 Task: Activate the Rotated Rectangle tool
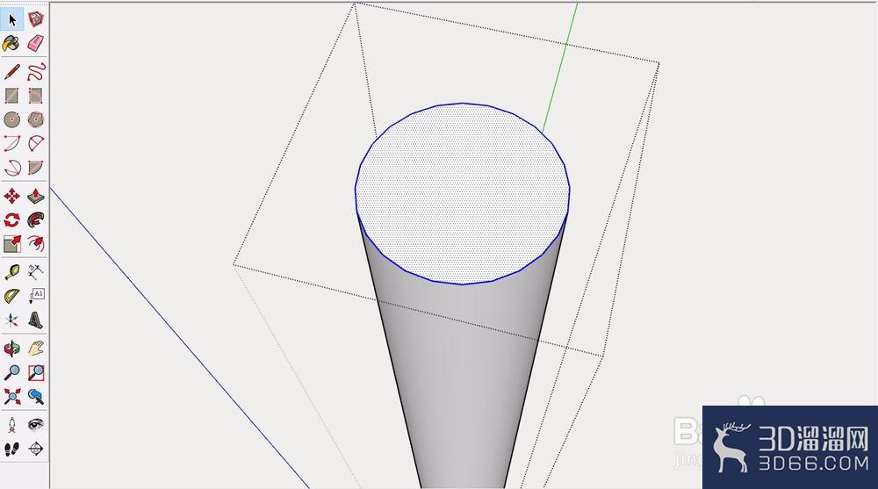[x=36, y=96]
